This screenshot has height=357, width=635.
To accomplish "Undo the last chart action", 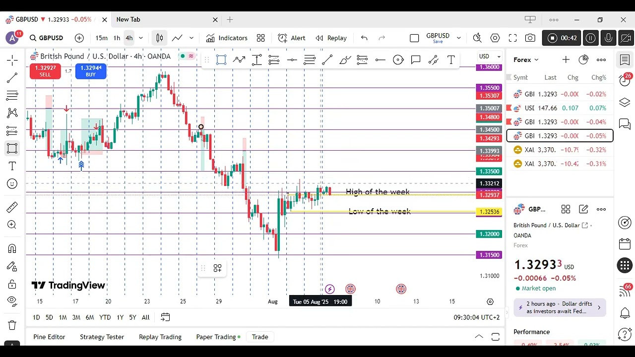I will coord(364,38).
